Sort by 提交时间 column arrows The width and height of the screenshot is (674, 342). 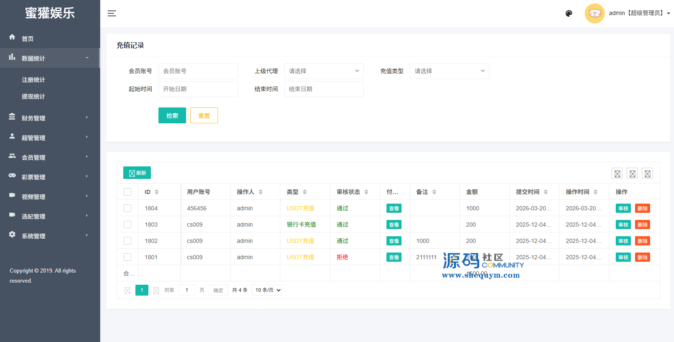coord(546,192)
